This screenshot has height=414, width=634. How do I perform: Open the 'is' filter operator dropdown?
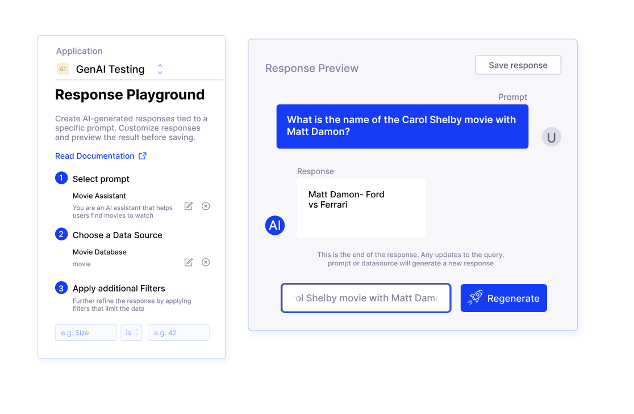[131, 333]
